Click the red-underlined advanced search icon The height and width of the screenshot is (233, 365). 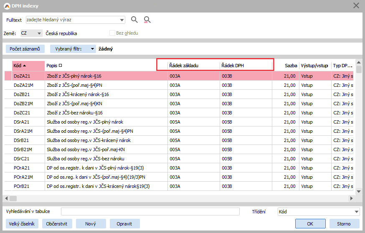pyautogui.click(x=147, y=20)
